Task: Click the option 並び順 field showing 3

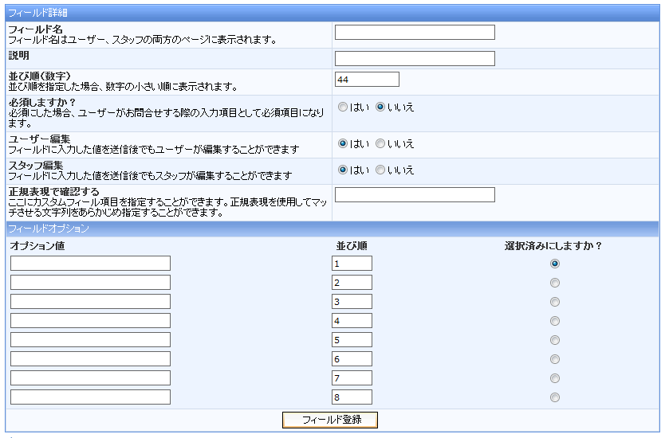Action: [x=352, y=301]
